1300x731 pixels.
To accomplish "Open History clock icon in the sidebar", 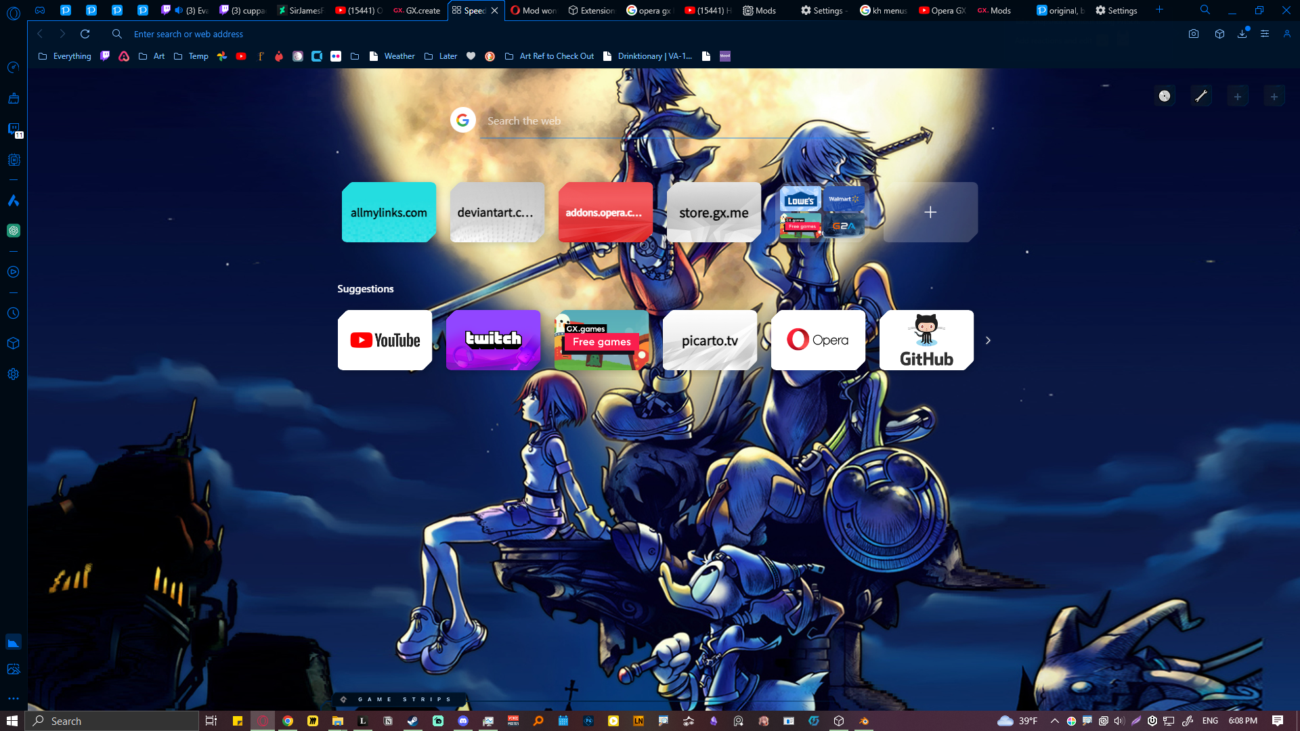I will point(14,313).
